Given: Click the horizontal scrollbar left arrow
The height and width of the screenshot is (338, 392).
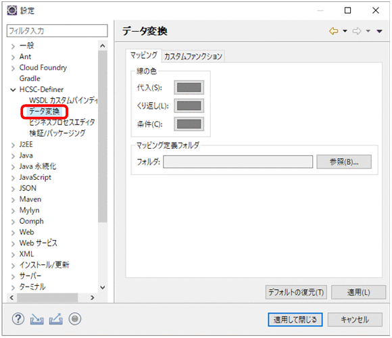Looking at the screenshot, I should pos(11,297).
